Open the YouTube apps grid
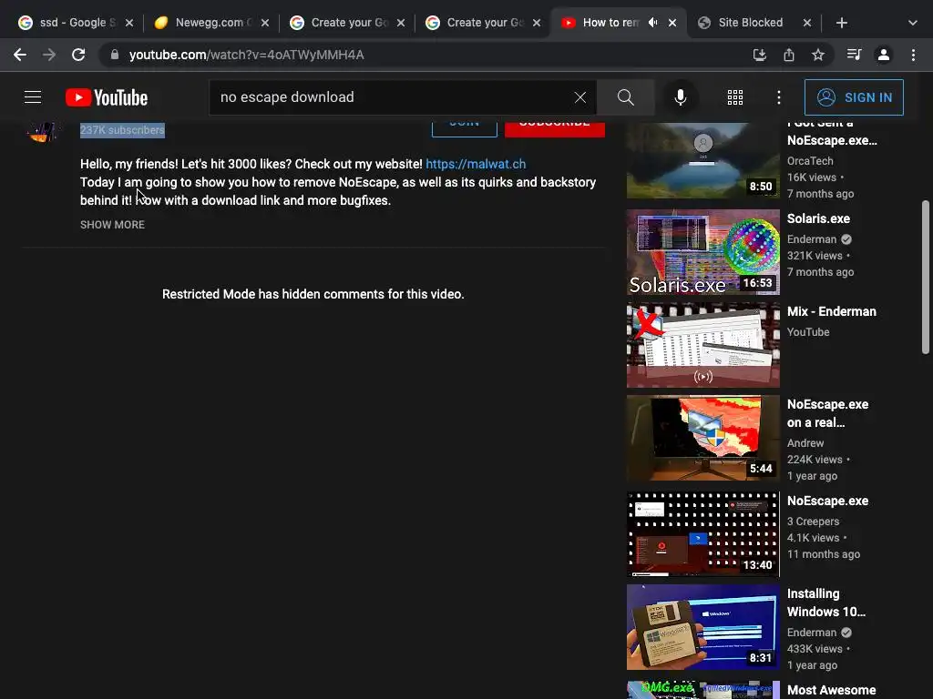933x699 pixels. [735, 96]
